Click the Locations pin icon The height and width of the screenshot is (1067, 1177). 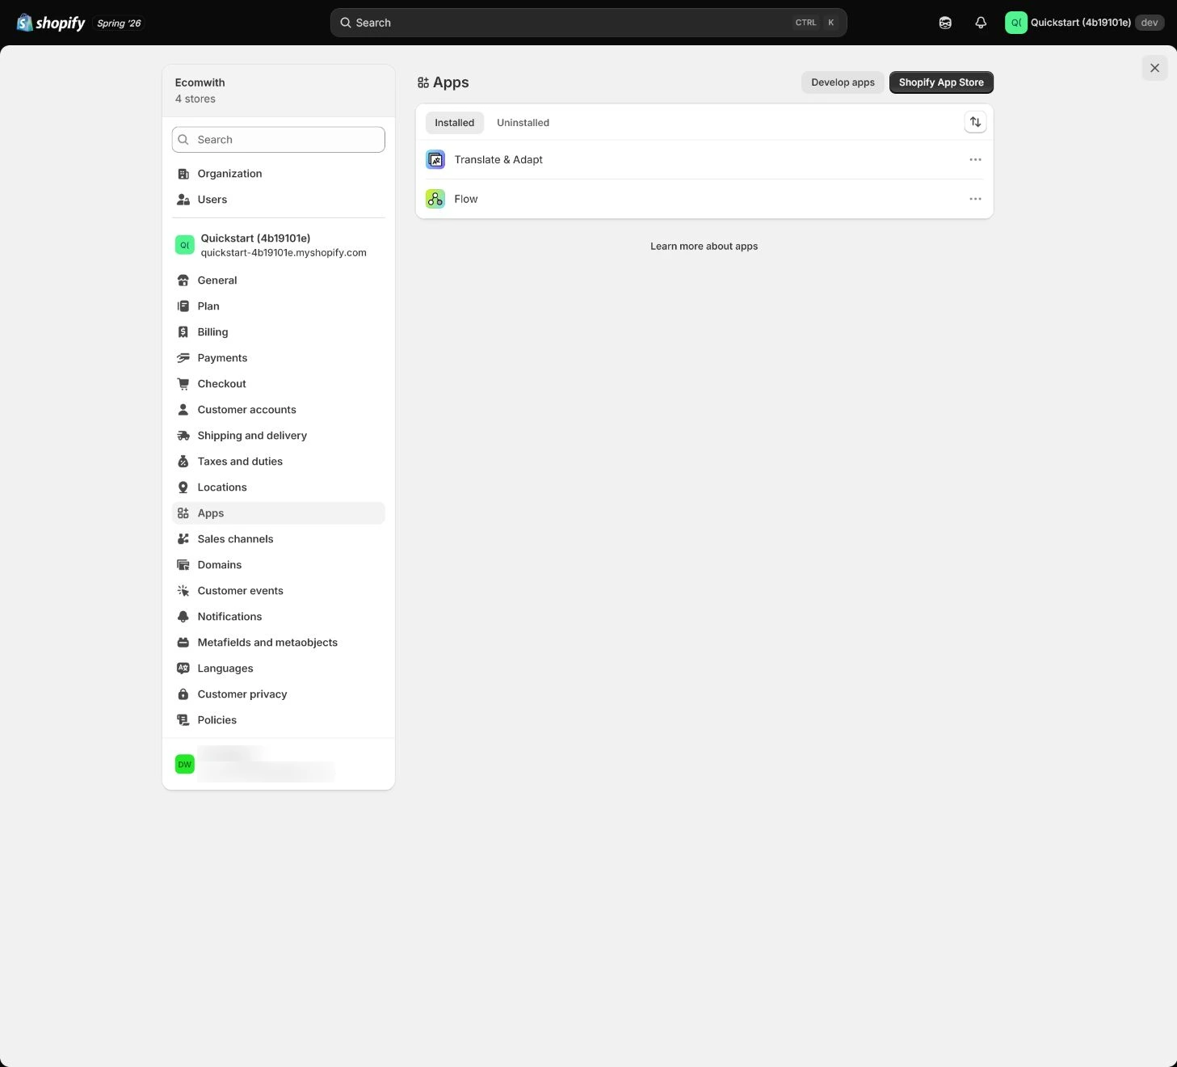tap(183, 487)
